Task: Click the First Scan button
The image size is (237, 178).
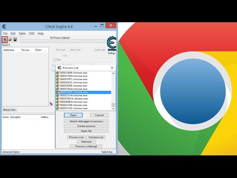Action: [x=61, y=50]
